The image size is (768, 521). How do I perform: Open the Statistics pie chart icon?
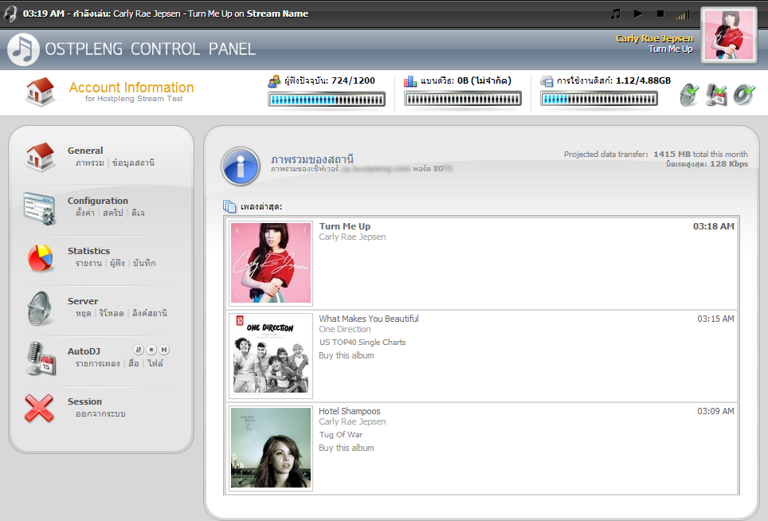[x=40, y=258]
